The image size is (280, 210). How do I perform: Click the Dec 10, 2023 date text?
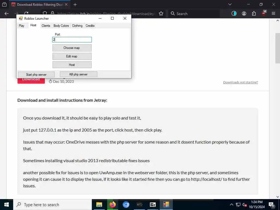pyautogui.click(x=63, y=81)
